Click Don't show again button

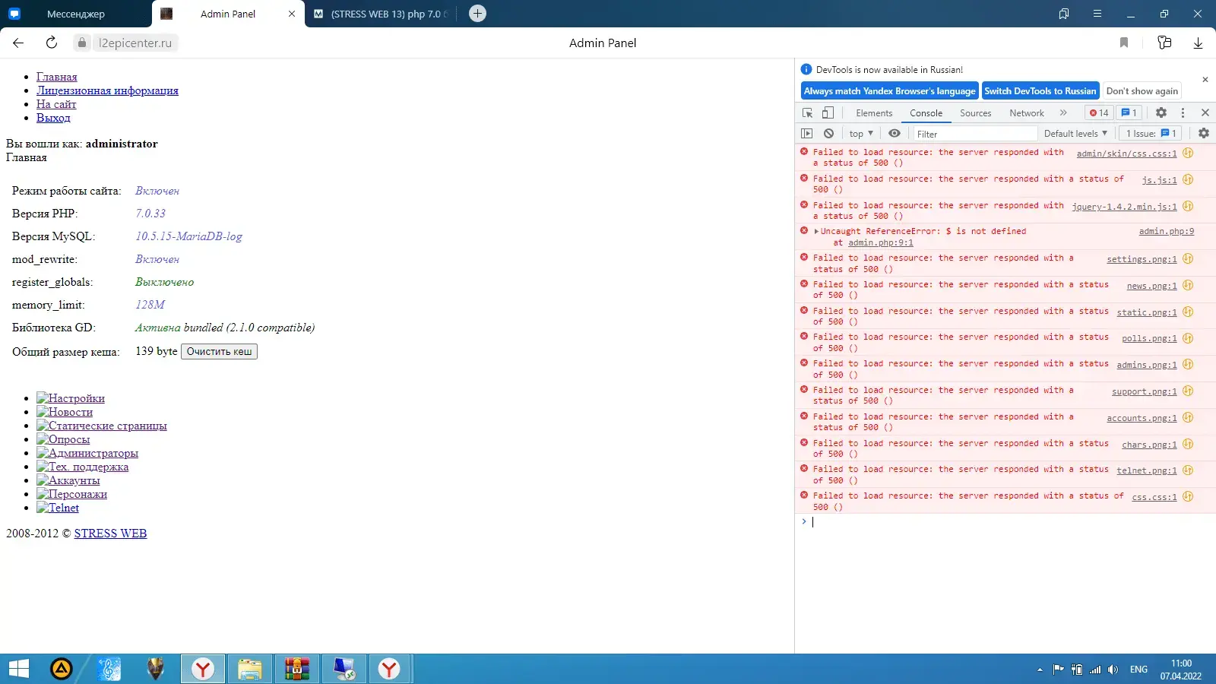click(1142, 90)
